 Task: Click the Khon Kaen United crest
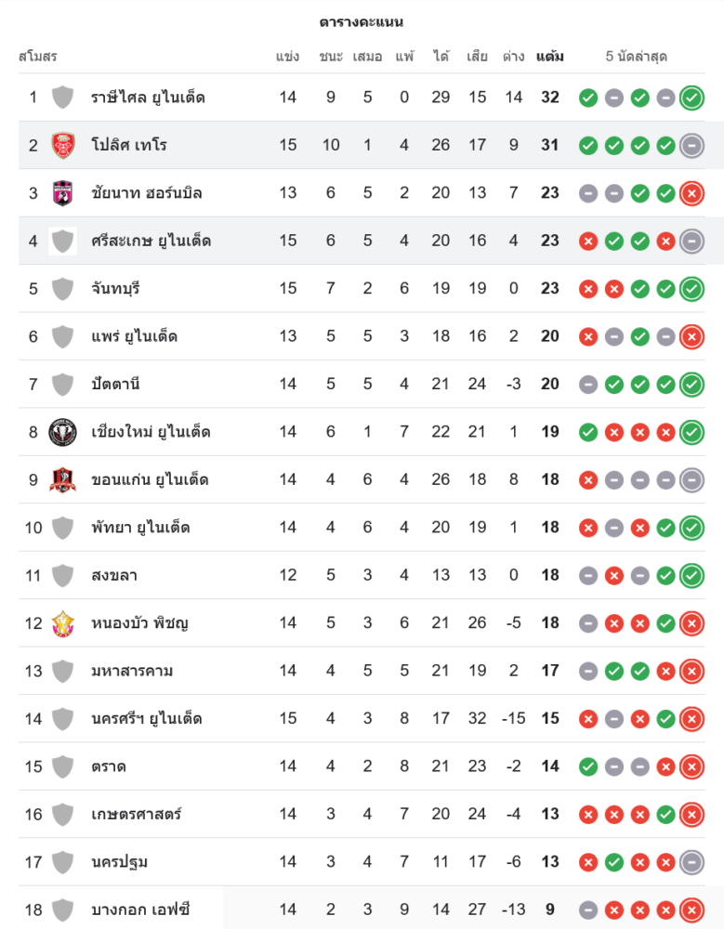(62, 479)
